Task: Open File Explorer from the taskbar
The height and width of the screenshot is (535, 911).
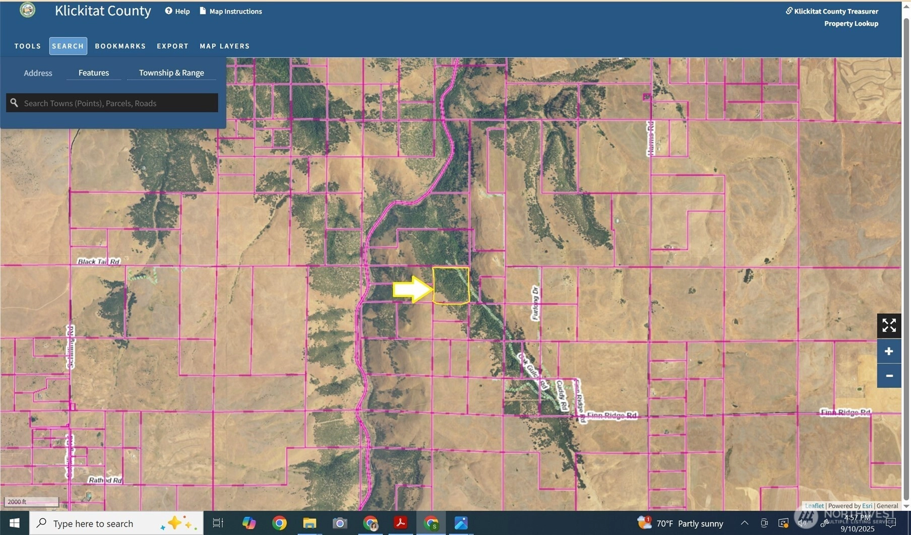Action: tap(310, 523)
